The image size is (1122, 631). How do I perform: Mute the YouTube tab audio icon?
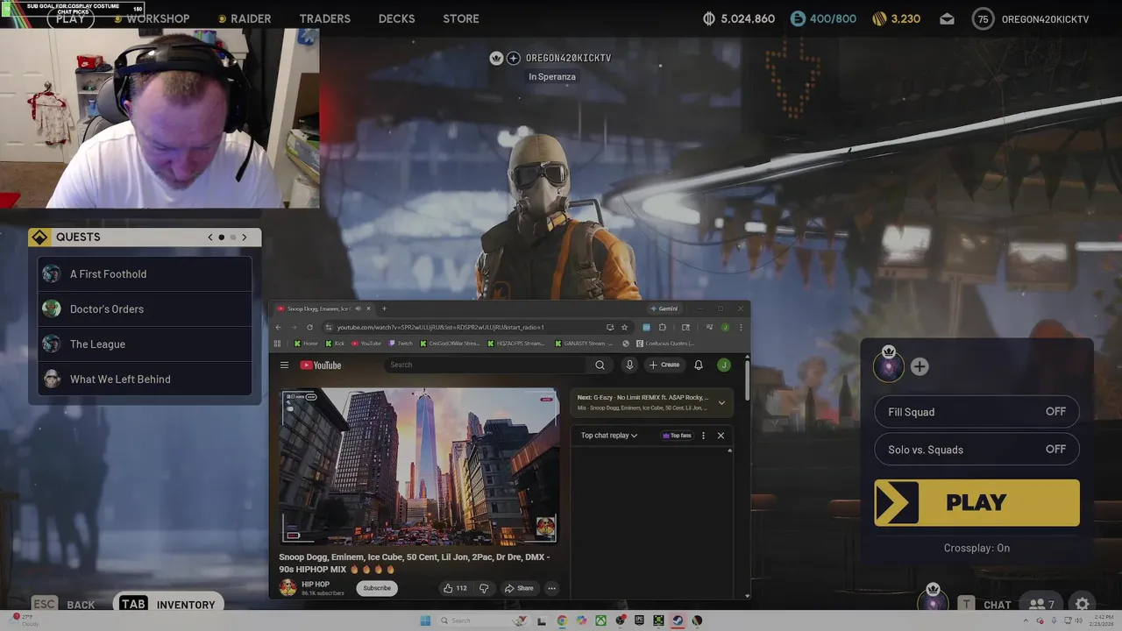point(357,308)
